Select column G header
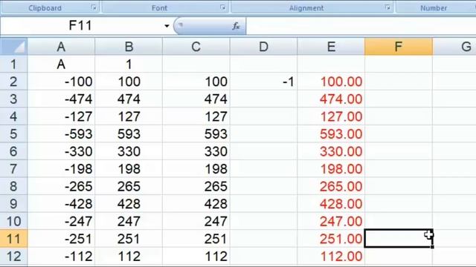 click(x=454, y=47)
